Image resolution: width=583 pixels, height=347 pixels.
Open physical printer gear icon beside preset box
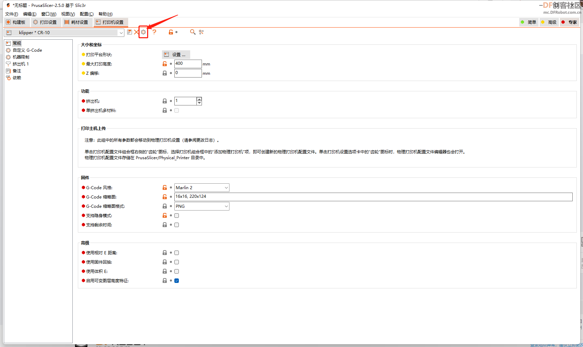point(143,32)
